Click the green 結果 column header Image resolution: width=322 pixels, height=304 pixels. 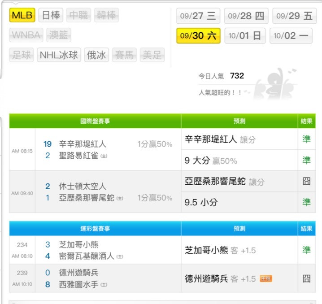coord(307,121)
